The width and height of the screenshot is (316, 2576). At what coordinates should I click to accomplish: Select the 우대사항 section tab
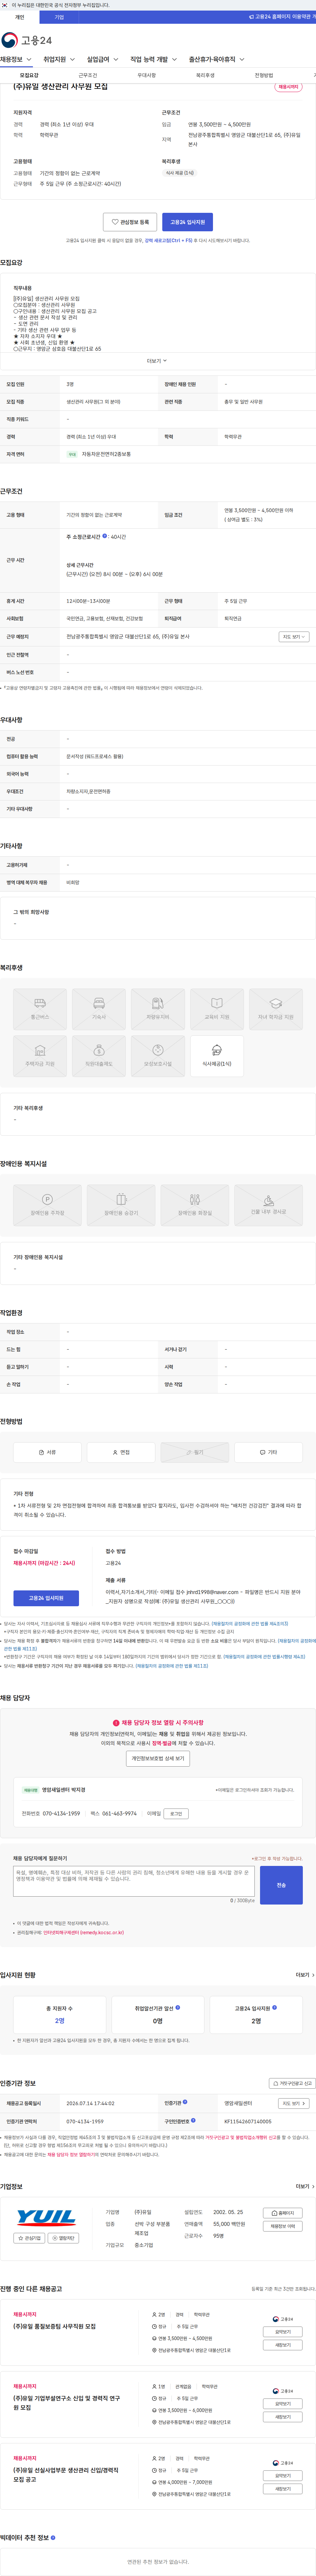tap(146, 75)
